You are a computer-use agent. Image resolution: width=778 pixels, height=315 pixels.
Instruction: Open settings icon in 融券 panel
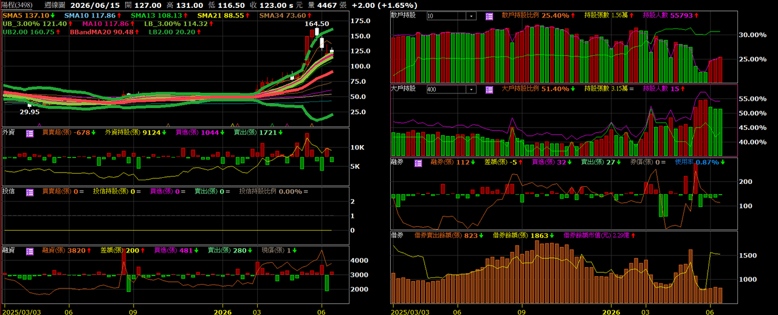tap(418, 163)
